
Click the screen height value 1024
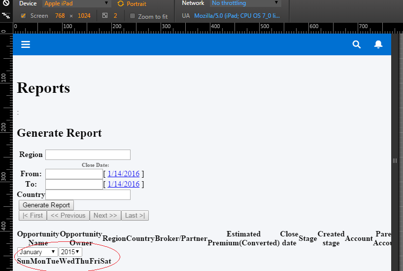pyautogui.click(x=84, y=16)
